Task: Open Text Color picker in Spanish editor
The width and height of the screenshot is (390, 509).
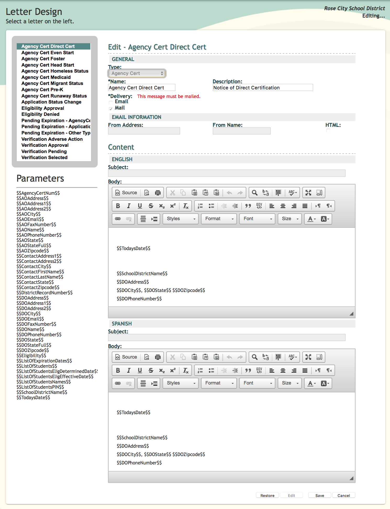Action: (x=311, y=383)
